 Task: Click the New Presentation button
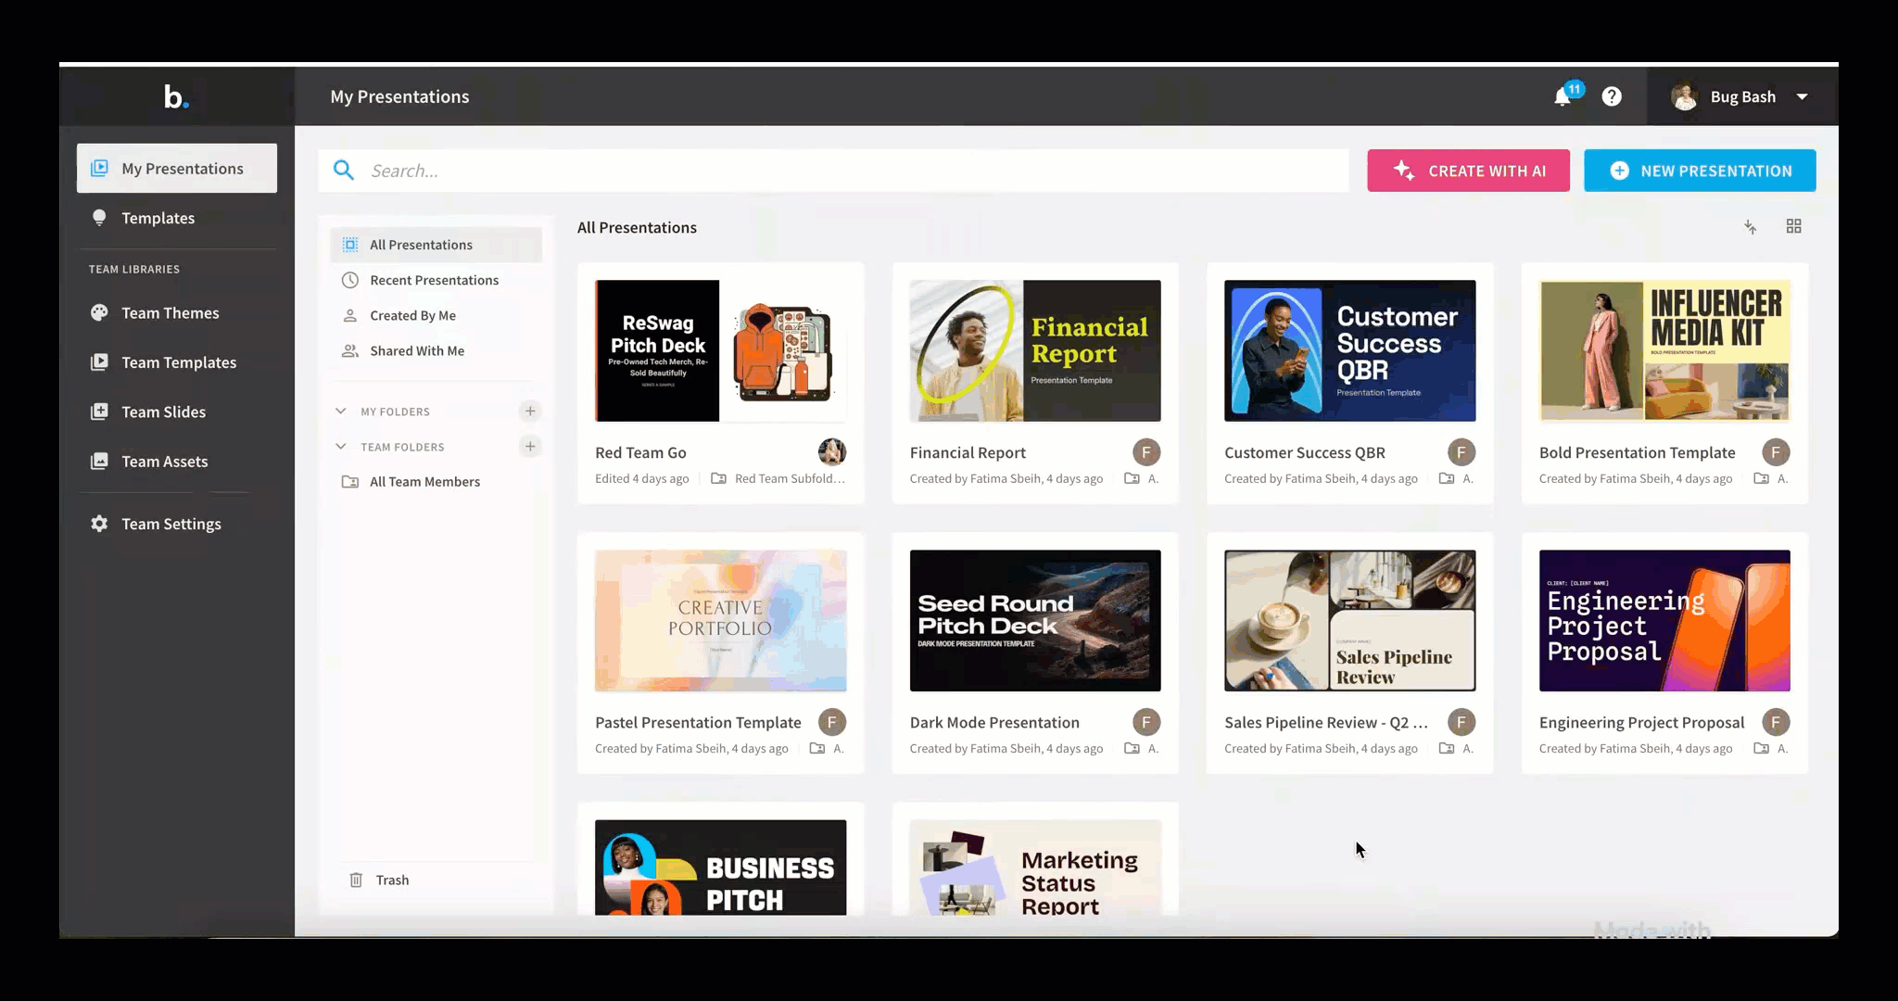click(1700, 171)
